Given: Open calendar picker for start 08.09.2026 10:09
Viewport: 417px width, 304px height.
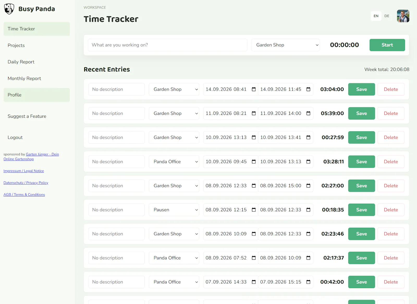Looking at the screenshot, I should pyautogui.click(x=254, y=234).
